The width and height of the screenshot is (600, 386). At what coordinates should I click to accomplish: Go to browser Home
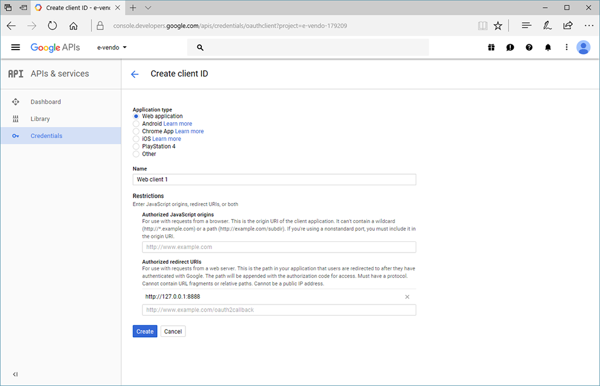pos(73,25)
